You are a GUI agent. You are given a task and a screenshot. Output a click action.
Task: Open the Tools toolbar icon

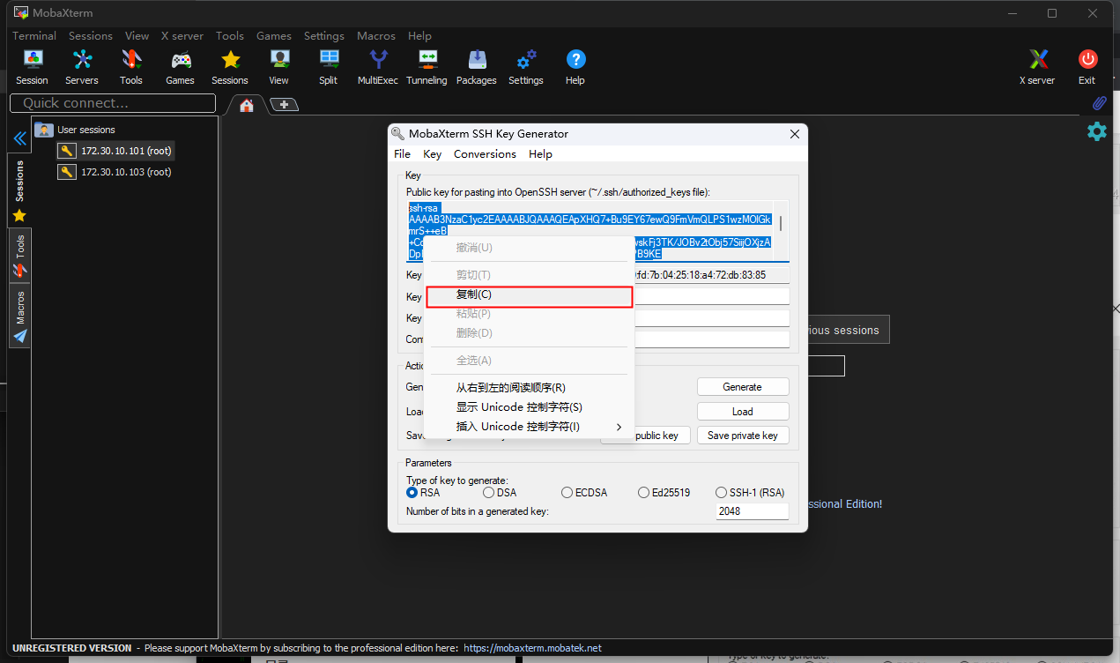tap(131, 67)
